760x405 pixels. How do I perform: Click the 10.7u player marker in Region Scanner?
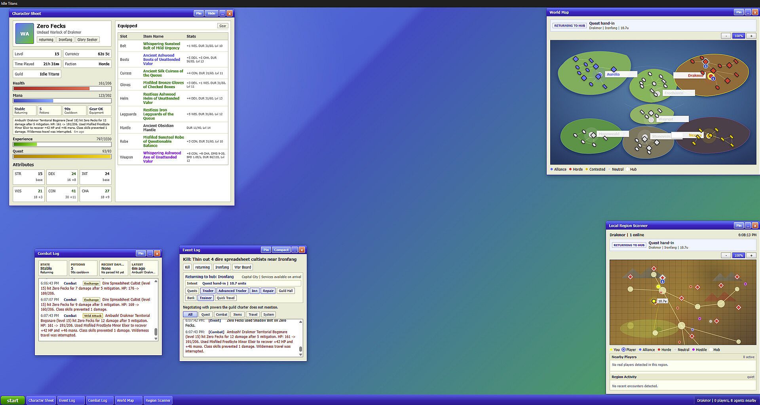tap(654, 301)
